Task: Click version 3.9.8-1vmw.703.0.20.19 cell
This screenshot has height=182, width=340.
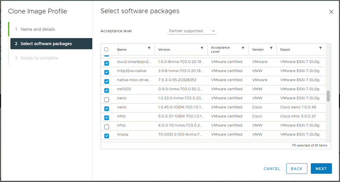Action: click(x=181, y=71)
